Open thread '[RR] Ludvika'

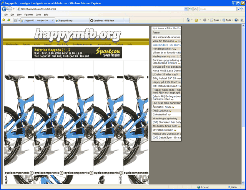point(160,110)
